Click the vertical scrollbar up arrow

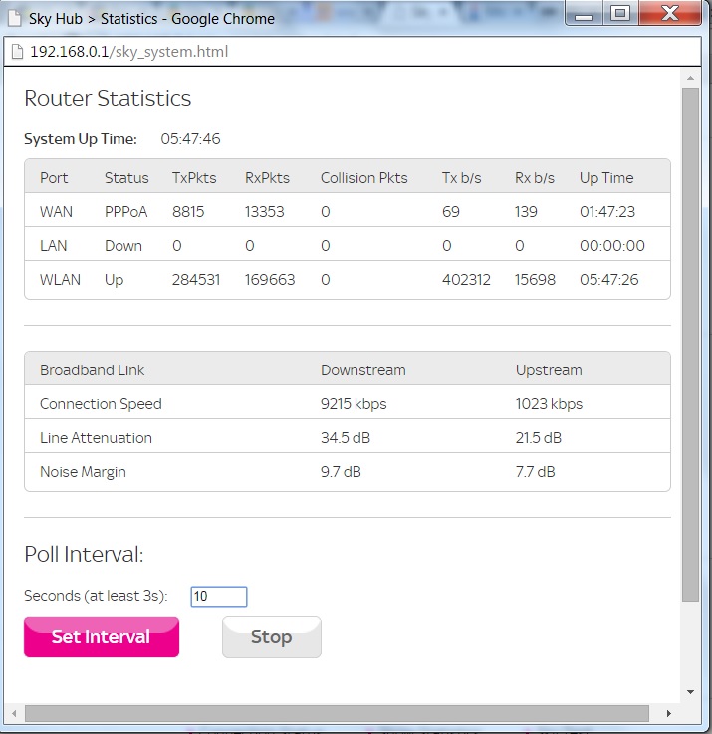coord(690,77)
